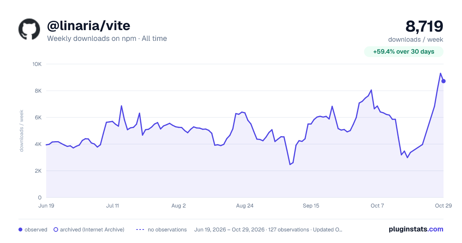Click the 'archived (Internet Archive)' legend label
The image size is (462, 243).
point(92,229)
